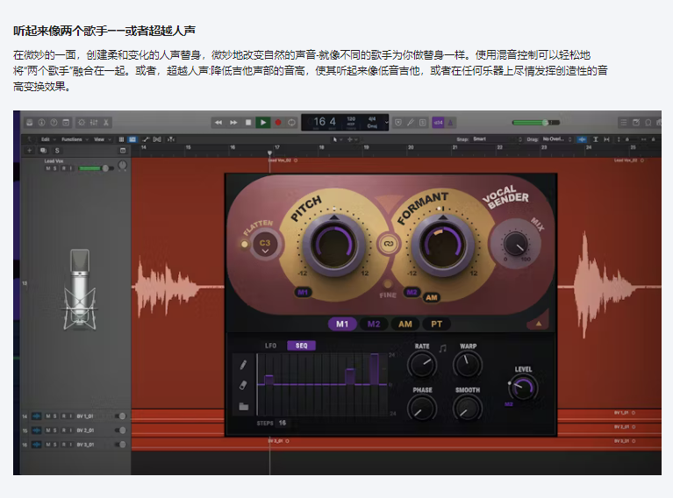Click the Flex show/hide icon

click(158, 139)
